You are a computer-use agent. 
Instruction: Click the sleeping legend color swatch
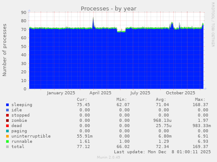click(x=7, y=105)
